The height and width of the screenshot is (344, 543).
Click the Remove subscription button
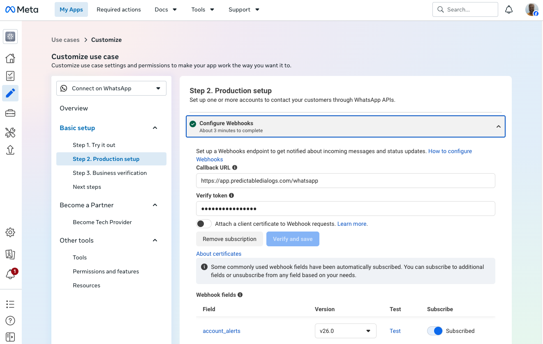coord(229,239)
